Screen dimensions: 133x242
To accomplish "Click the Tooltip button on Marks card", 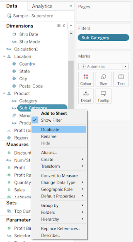I will [x=103, y=96].
